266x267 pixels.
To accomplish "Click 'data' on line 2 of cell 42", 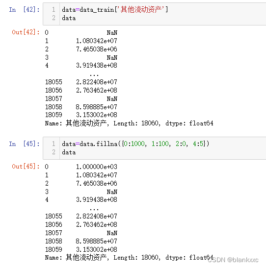I will pyautogui.click(x=69, y=18).
